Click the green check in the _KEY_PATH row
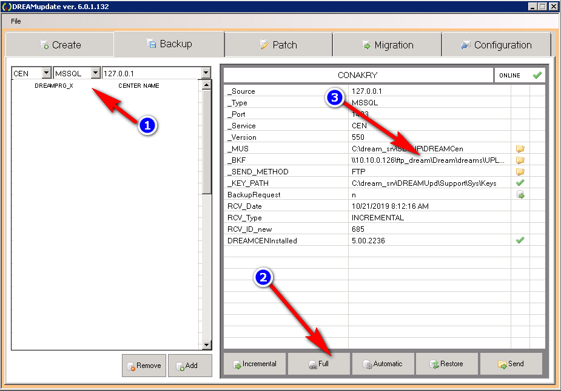The image size is (561, 391). (x=520, y=183)
